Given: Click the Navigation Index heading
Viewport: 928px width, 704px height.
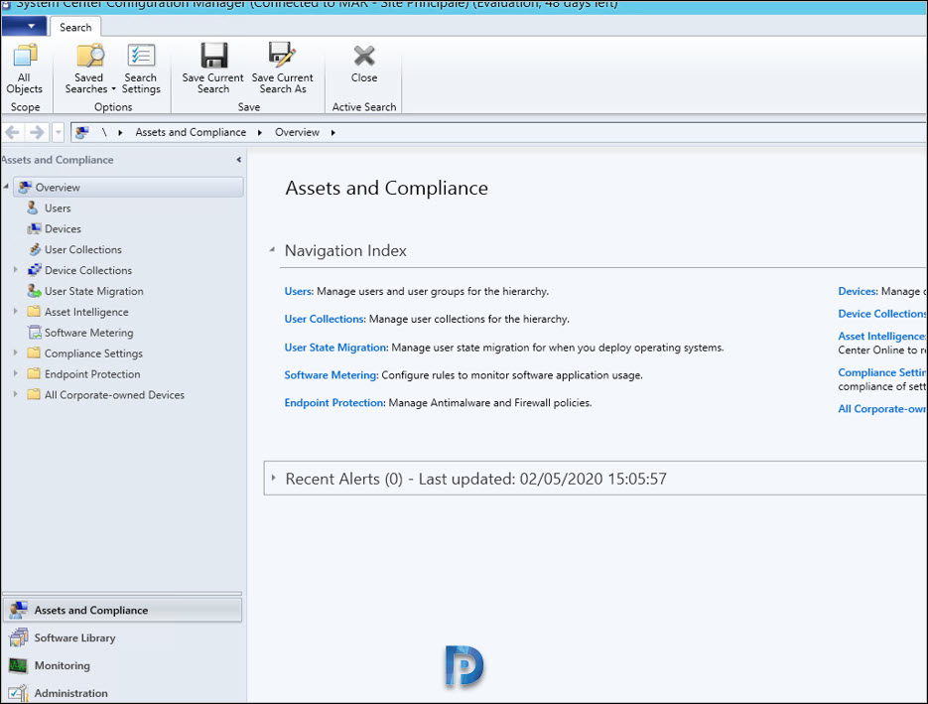Looking at the screenshot, I should (x=345, y=250).
